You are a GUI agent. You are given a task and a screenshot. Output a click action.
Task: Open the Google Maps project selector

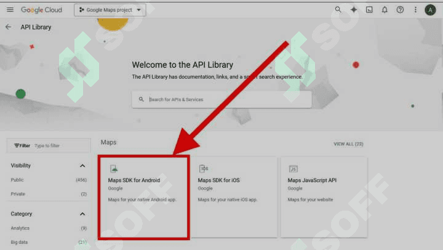[110, 10]
